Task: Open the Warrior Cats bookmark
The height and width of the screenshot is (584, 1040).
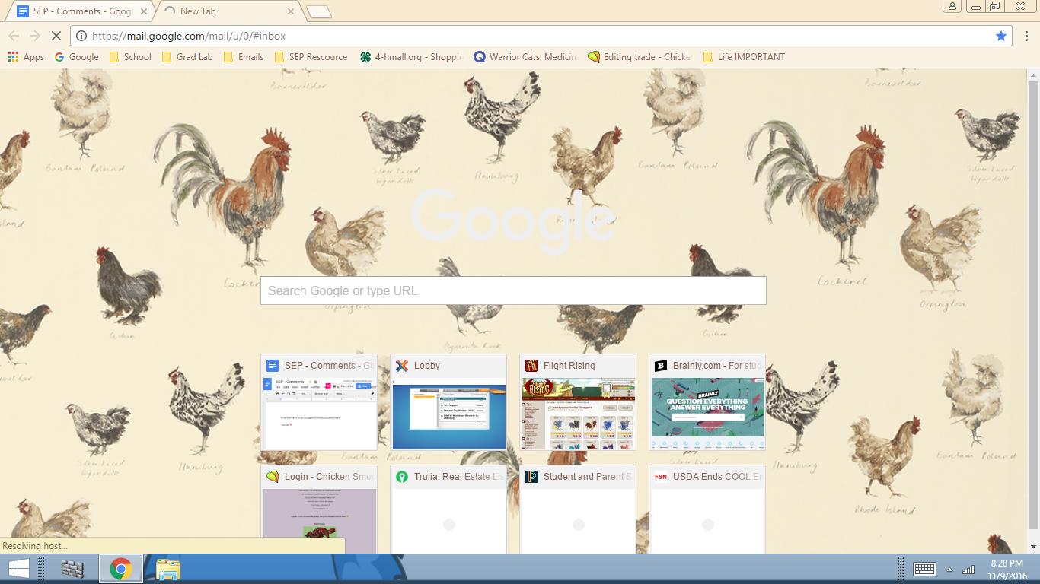Action: pos(525,57)
